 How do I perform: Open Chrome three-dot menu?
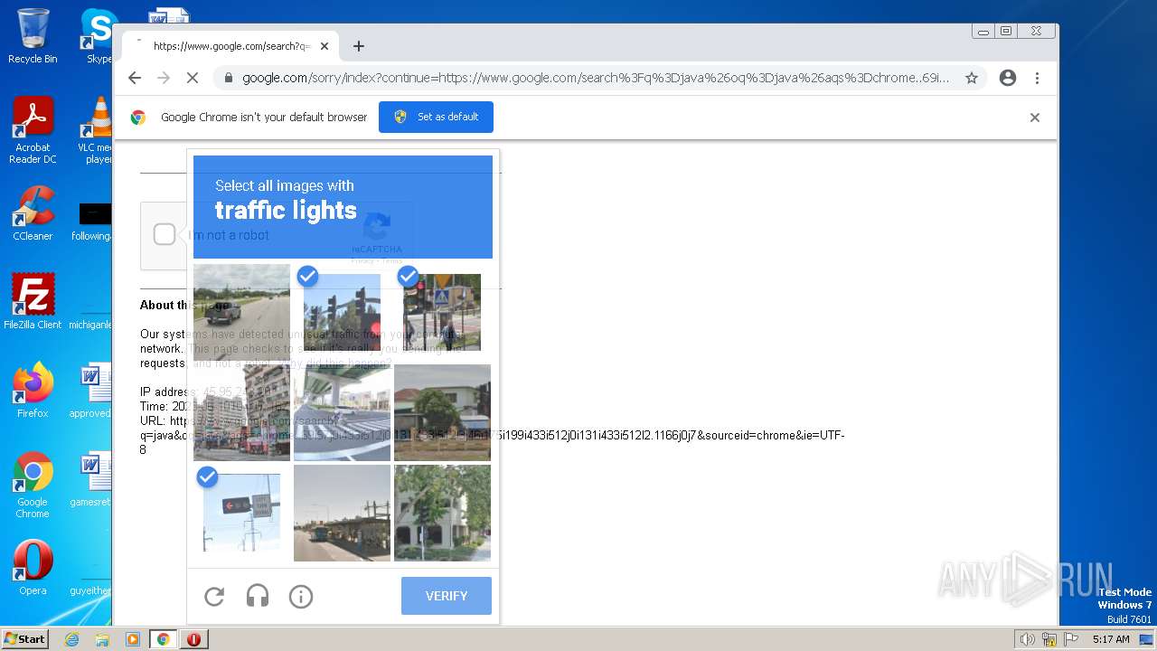pos(1038,78)
